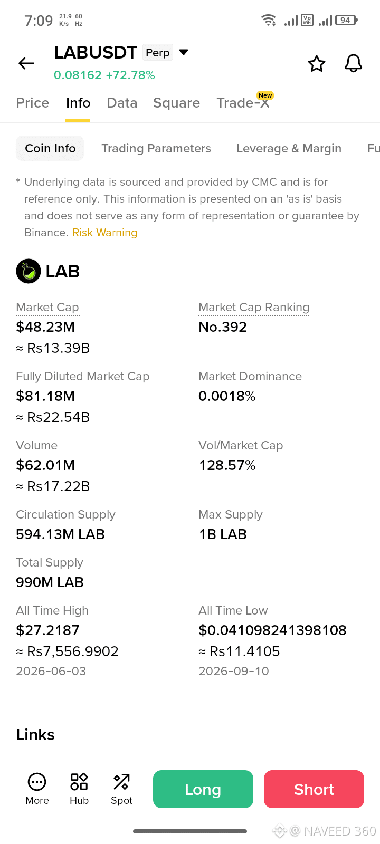Select the Coin Info chip
Screen dimensions: 380x844
click(x=50, y=148)
